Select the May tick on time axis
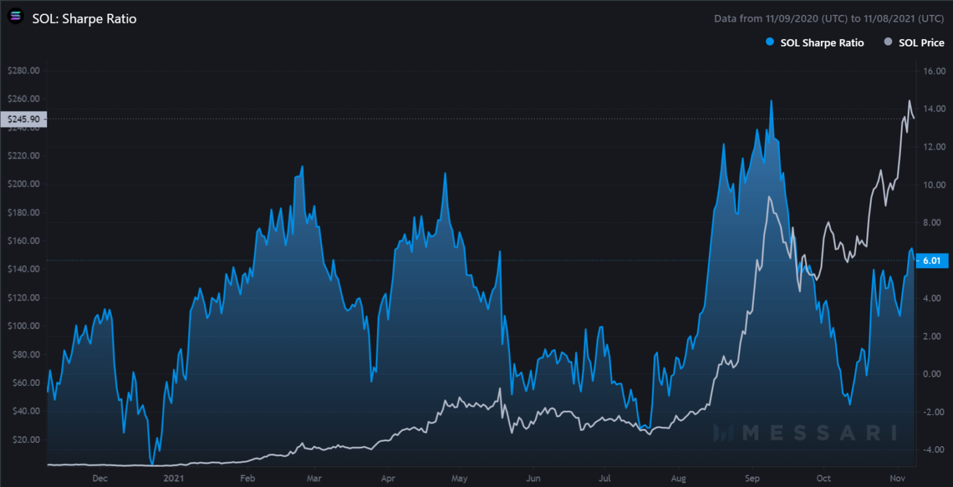The width and height of the screenshot is (953, 487). tap(459, 478)
